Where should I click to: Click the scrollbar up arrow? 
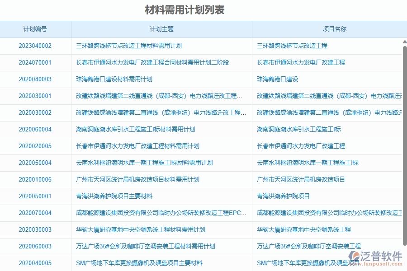(405, 41)
